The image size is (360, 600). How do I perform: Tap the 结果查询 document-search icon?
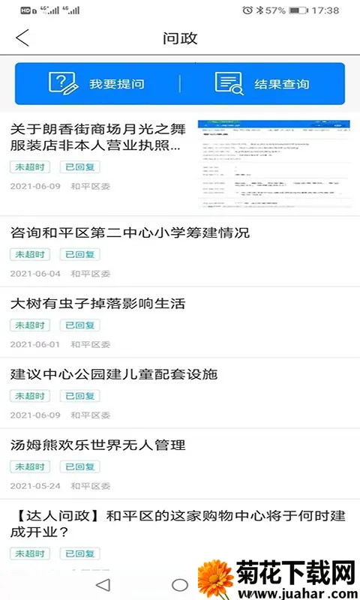pos(229,83)
